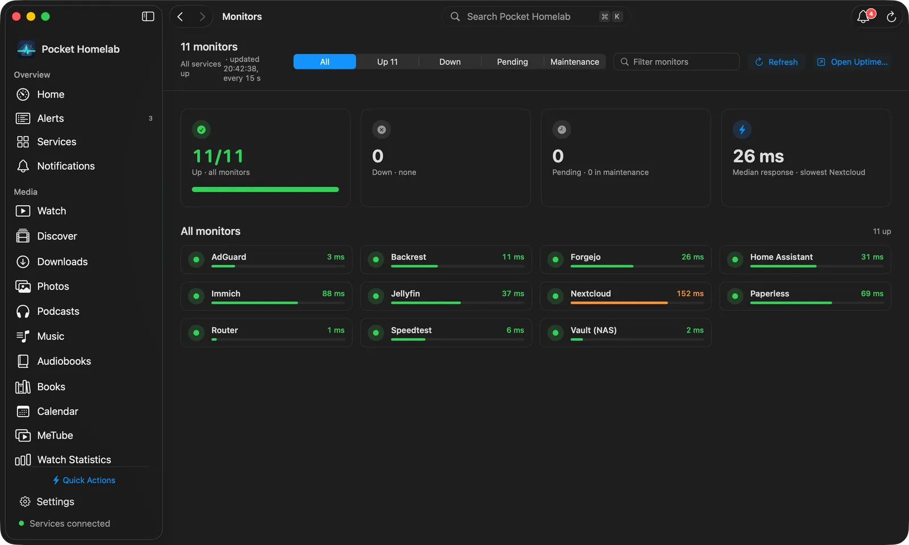The height and width of the screenshot is (545, 909).
Task: Click the Monitors page title
Action: tap(242, 16)
